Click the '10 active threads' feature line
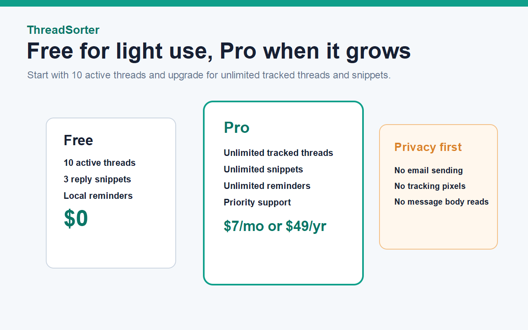 click(99, 163)
